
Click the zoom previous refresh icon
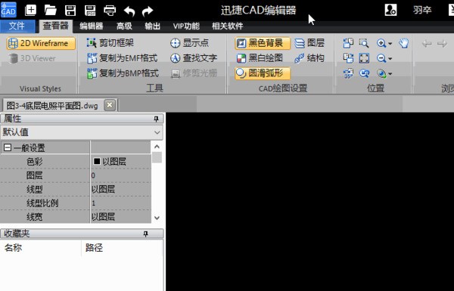point(364,73)
